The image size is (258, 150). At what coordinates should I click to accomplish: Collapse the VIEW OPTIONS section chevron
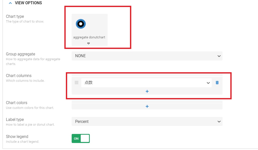[10, 3]
